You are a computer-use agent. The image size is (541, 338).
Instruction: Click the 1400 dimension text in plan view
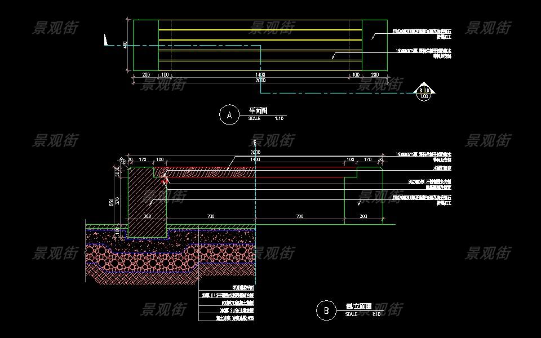260,74
